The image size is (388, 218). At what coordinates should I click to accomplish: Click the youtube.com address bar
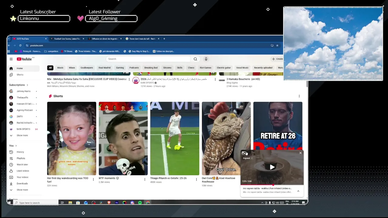tap(149, 45)
